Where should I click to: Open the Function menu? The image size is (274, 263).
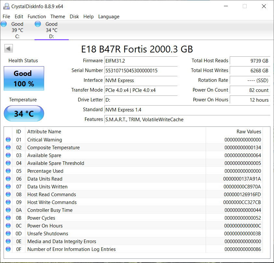(37, 17)
